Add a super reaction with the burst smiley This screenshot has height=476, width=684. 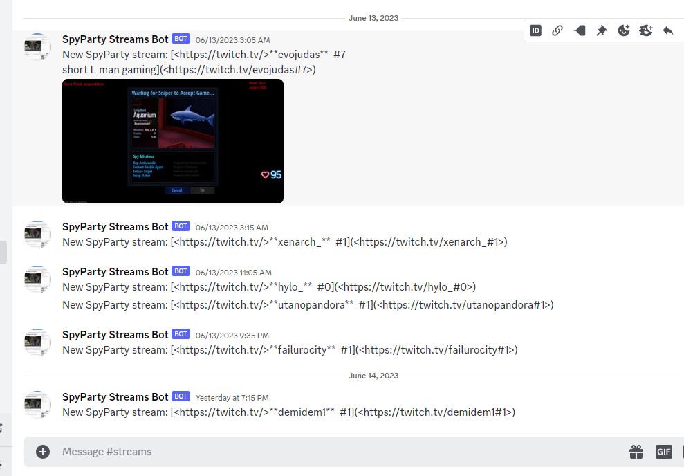[645, 30]
